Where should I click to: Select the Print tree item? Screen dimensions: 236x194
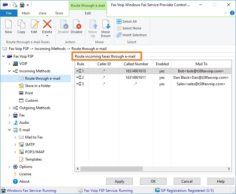pos(29,93)
